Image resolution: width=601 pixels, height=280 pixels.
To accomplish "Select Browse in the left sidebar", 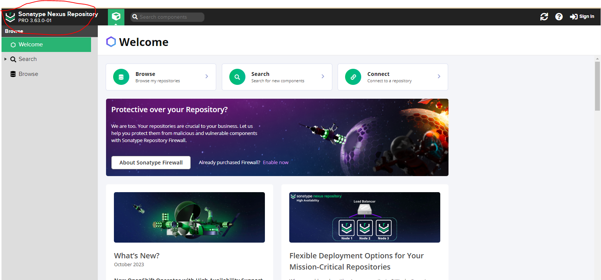I will click(x=28, y=74).
